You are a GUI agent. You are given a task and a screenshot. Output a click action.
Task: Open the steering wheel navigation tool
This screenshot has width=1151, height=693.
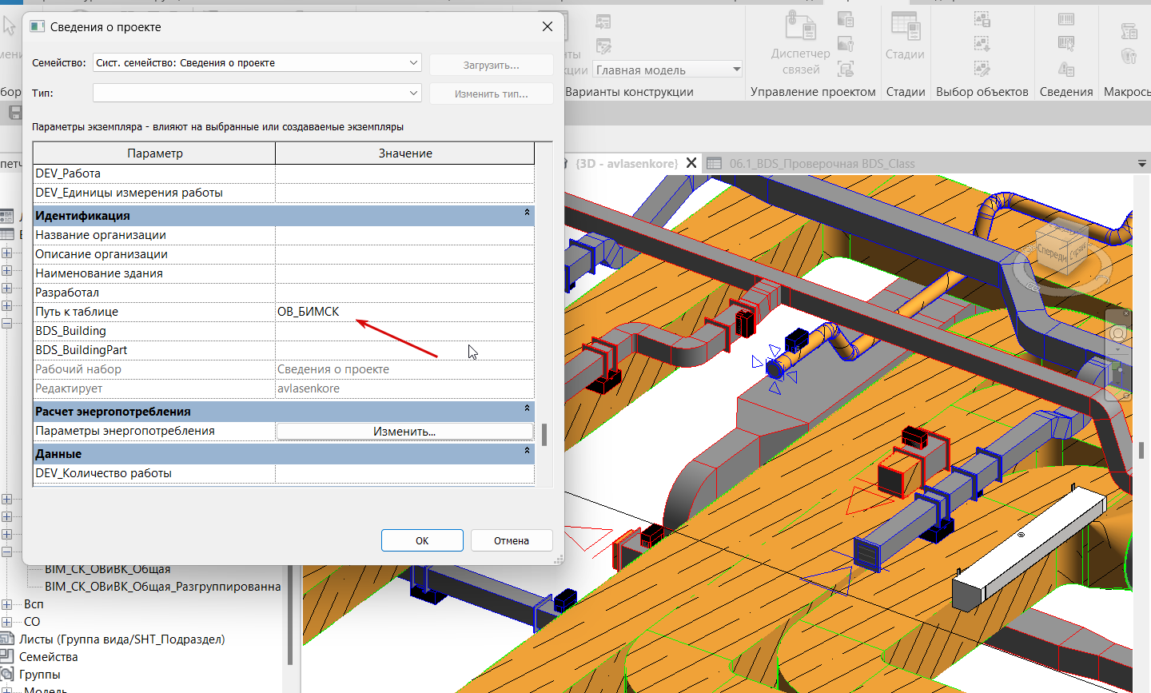click(1117, 333)
